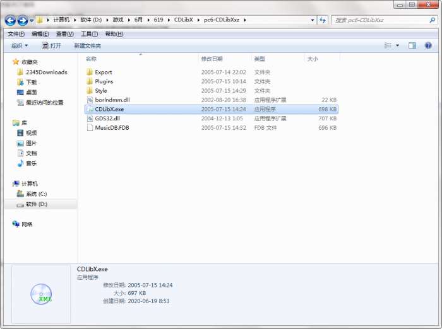The image size is (442, 329).
Task: Click the 新建文件夹 button
Action: pyautogui.click(x=87, y=45)
